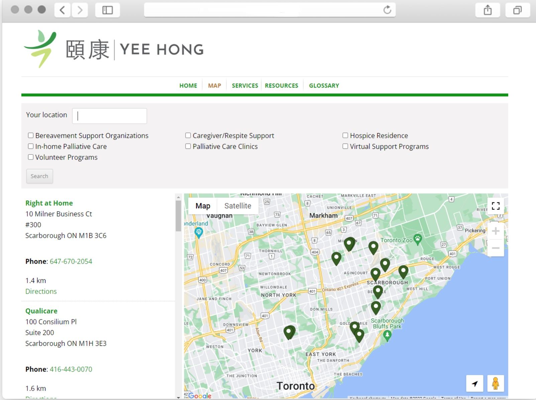Open the RESOURCES navigation item
The height and width of the screenshot is (400, 536).
pyautogui.click(x=282, y=86)
